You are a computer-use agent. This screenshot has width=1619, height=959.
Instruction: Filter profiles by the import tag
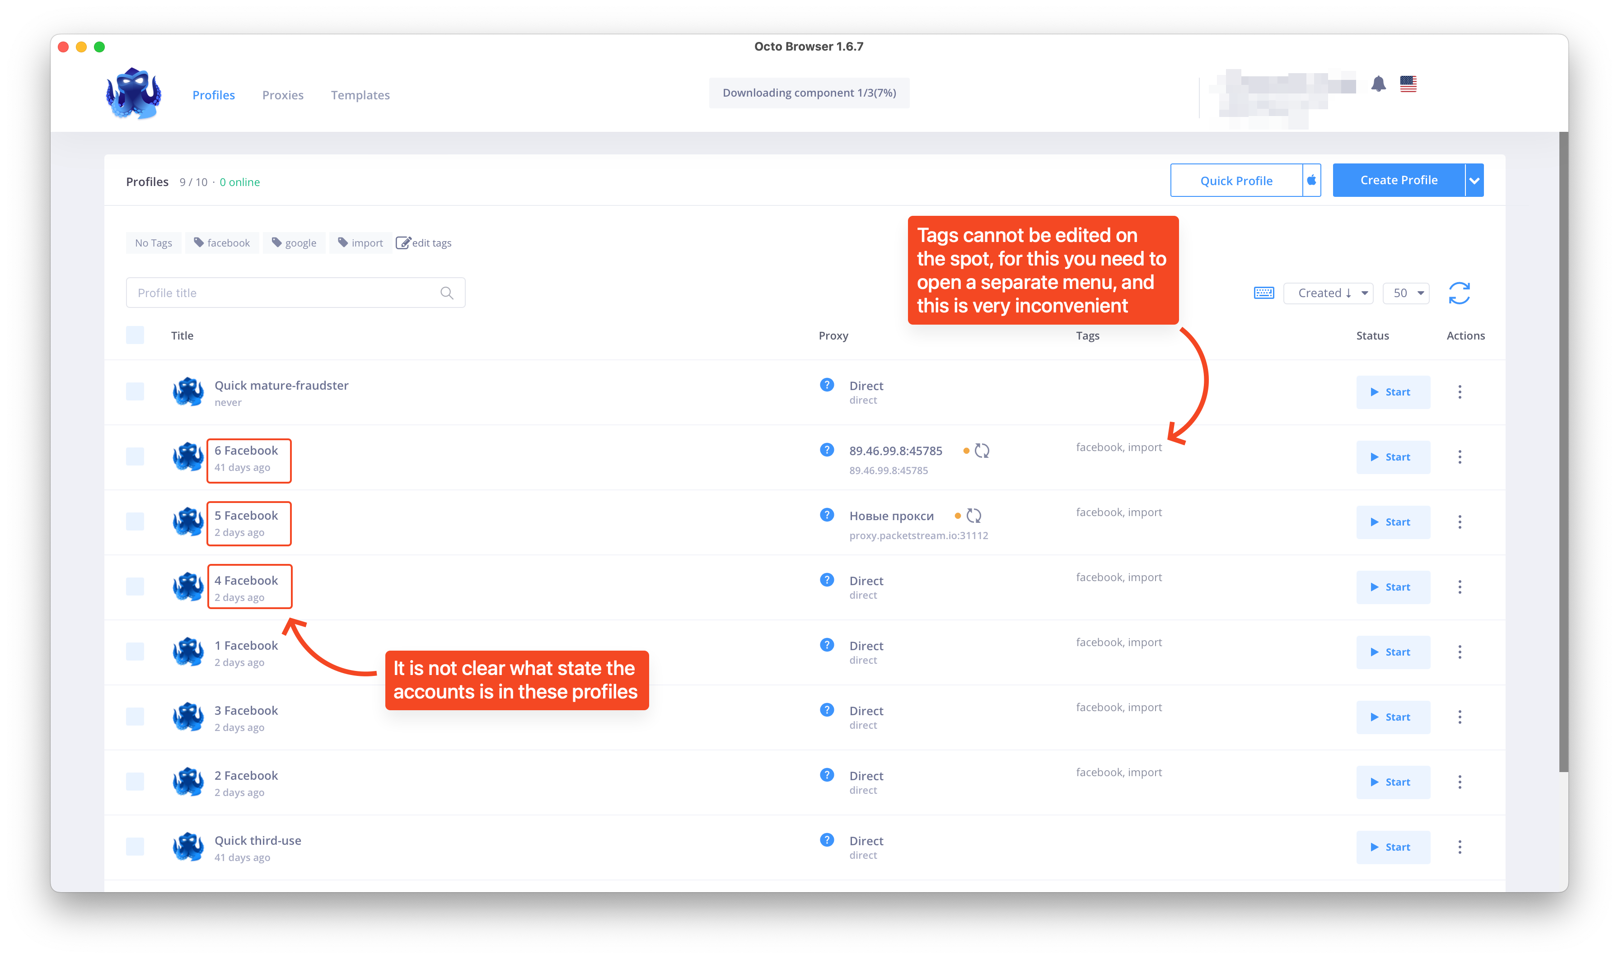(x=361, y=243)
